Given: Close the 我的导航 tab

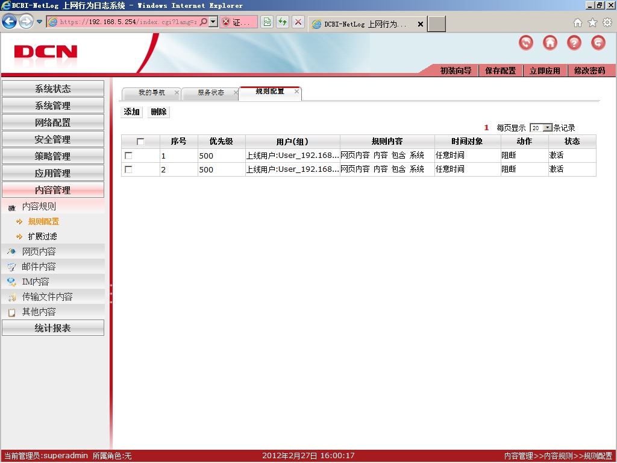Looking at the screenshot, I should [x=177, y=92].
